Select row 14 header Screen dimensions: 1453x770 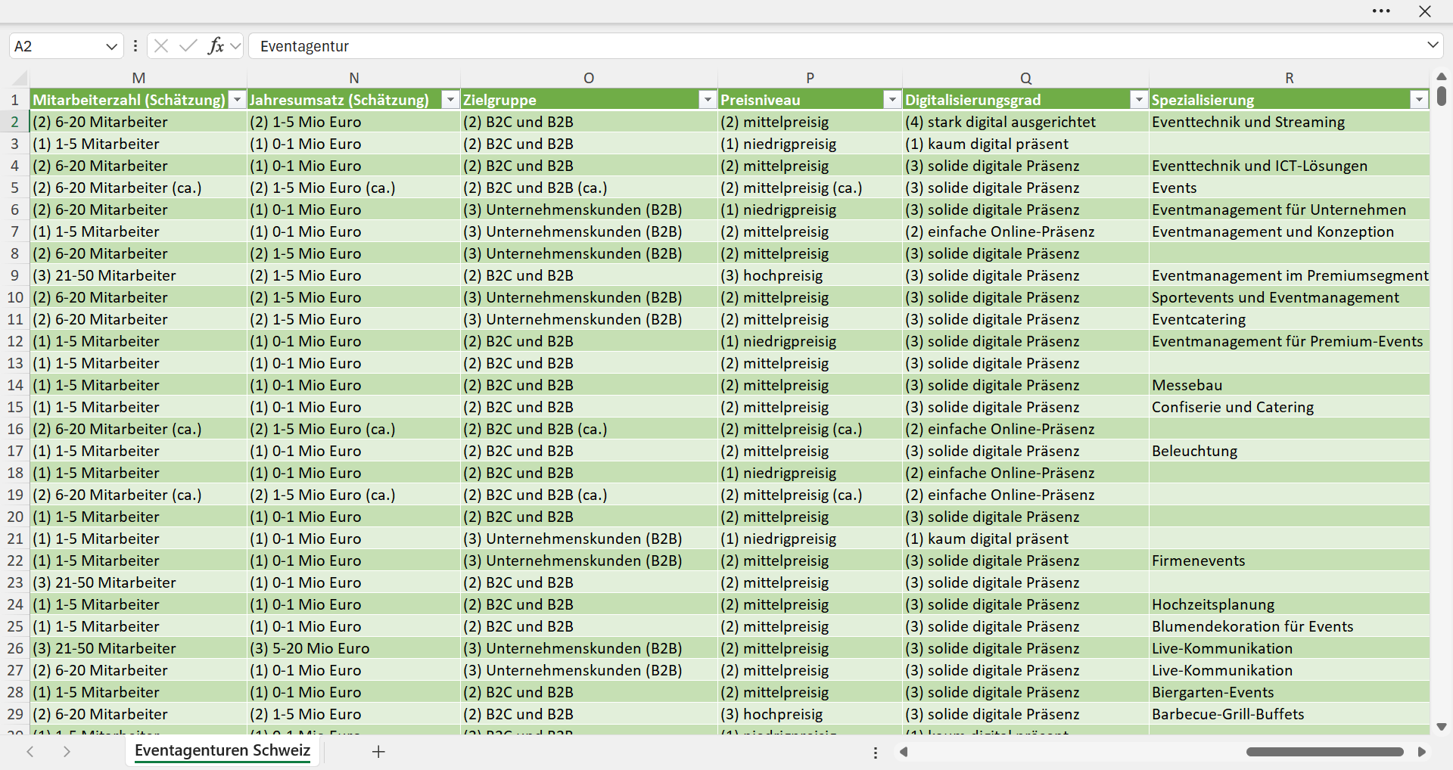pos(15,385)
